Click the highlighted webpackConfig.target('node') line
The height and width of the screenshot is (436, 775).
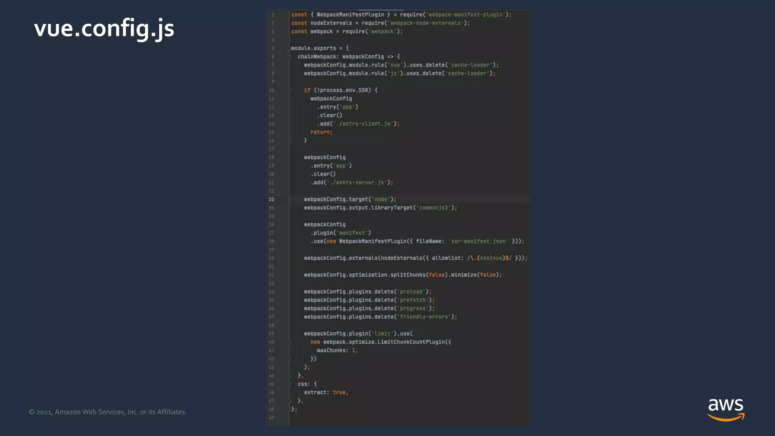(350, 199)
